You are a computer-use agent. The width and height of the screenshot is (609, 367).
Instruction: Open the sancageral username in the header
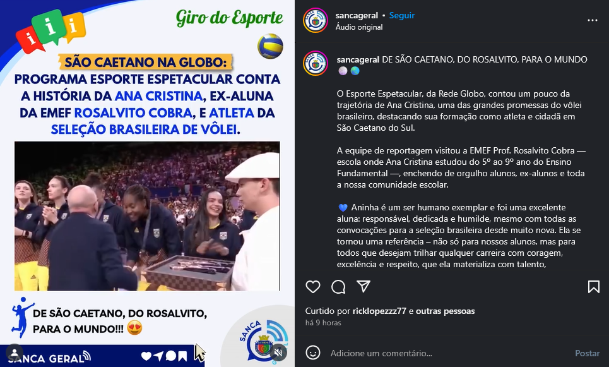click(357, 16)
